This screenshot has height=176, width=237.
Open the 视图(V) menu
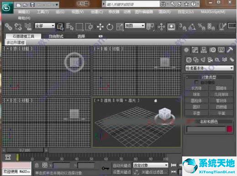click(78, 12)
